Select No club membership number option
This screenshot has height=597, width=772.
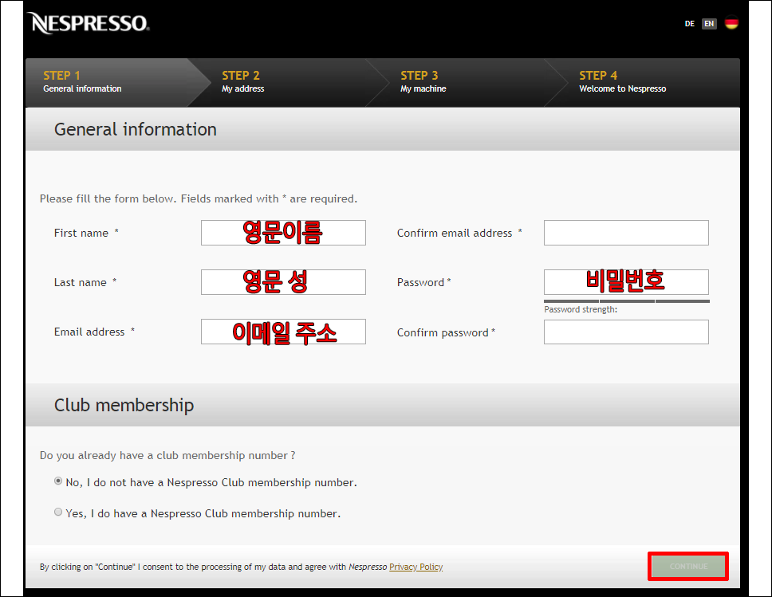tap(58, 481)
